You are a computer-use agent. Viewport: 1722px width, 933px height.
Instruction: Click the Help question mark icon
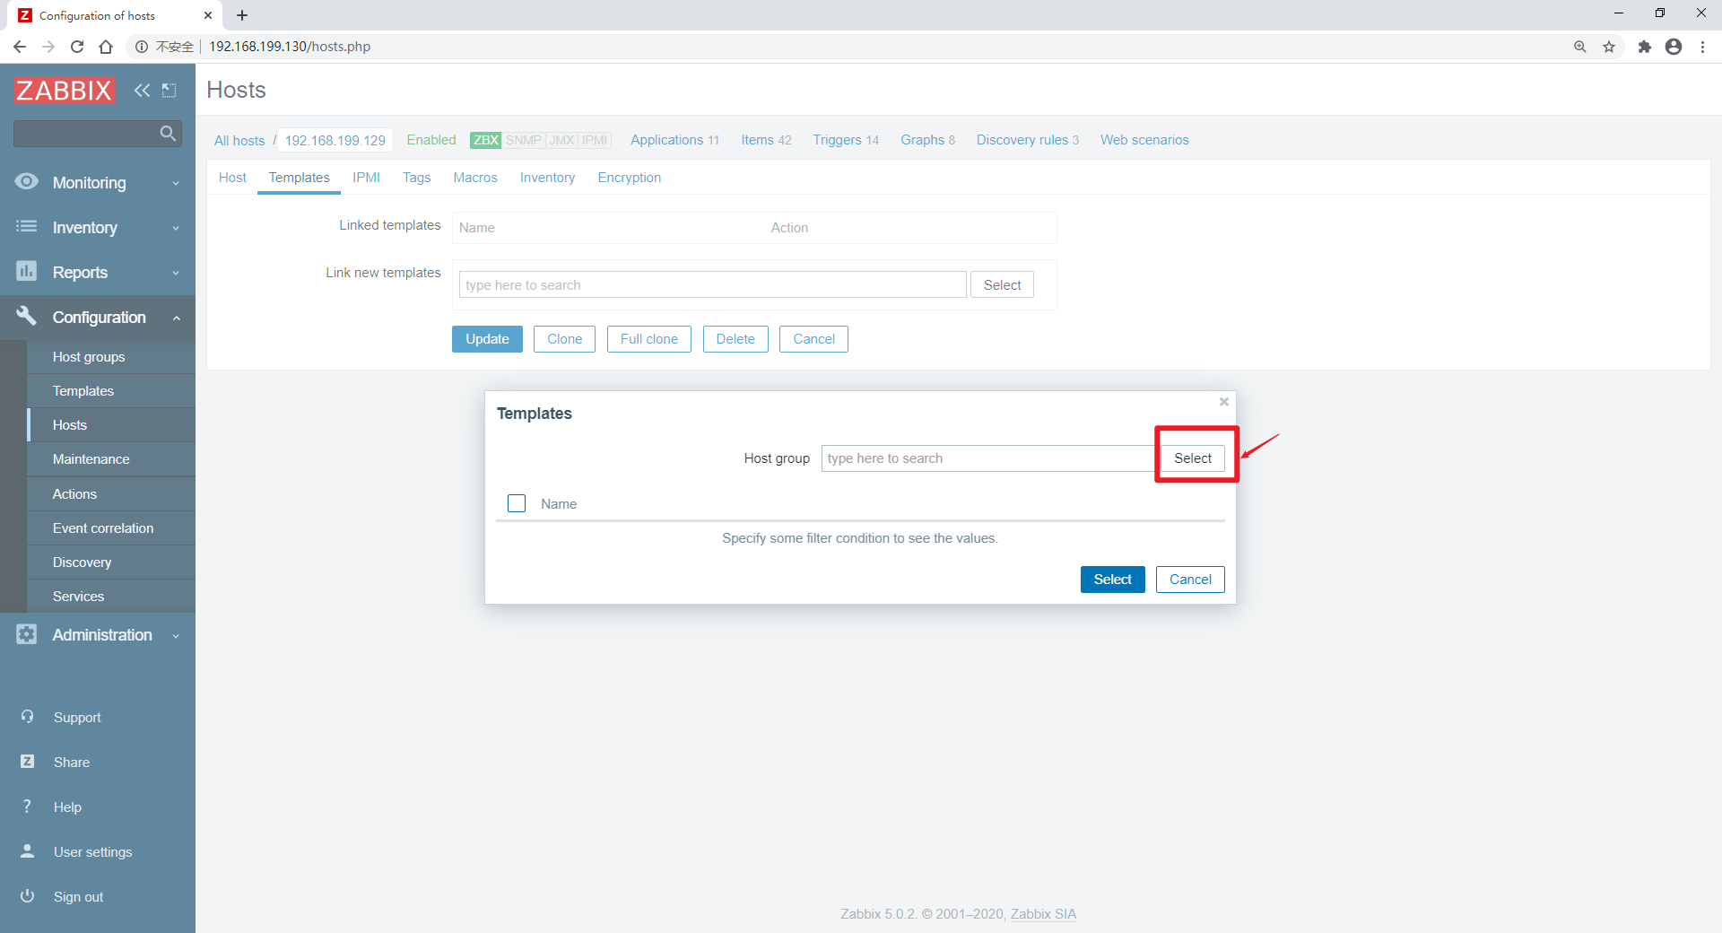pyautogui.click(x=27, y=807)
